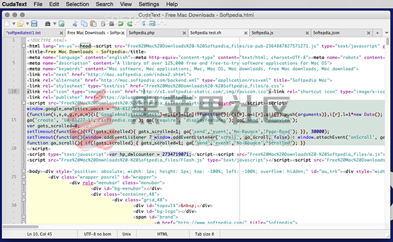Toggle line numbers toolbar icon

[143, 24]
